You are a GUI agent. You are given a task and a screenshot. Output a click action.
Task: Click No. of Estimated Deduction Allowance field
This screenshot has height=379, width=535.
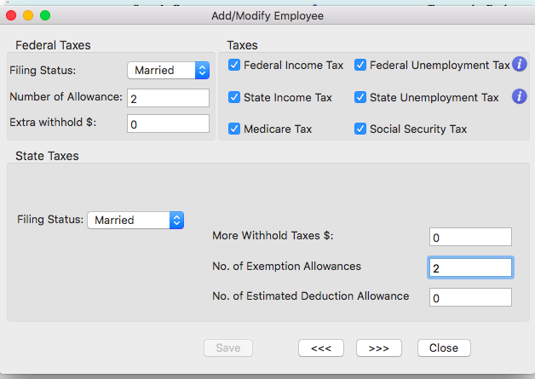pos(470,297)
